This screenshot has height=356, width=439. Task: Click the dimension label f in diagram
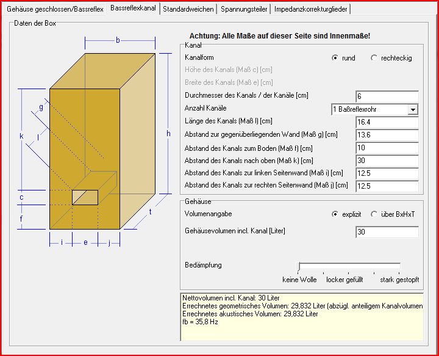pyautogui.click(x=21, y=219)
